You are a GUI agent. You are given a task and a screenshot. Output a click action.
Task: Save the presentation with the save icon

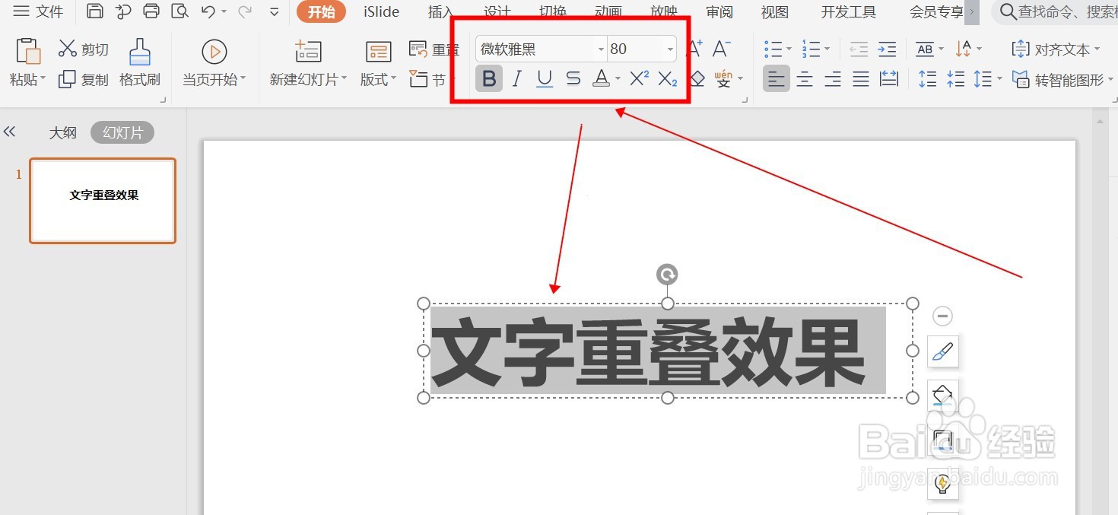(x=94, y=11)
